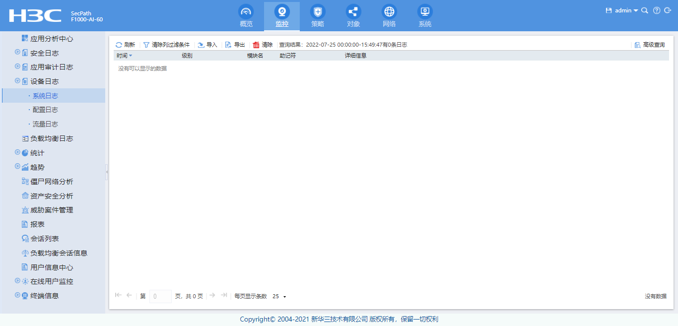Click 级别 column header
This screenshot has width=678, height=326.
click(x=187, y=56)
